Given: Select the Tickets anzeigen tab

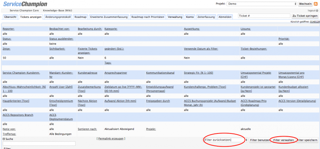Looking at the screenshot, I should [x=31, y=17].
